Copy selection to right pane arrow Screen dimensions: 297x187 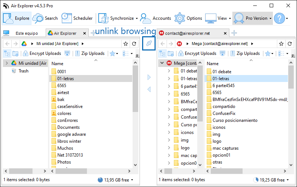tap(149, 77)
